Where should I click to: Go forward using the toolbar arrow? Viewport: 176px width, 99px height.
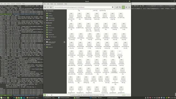tap(48, 7)
